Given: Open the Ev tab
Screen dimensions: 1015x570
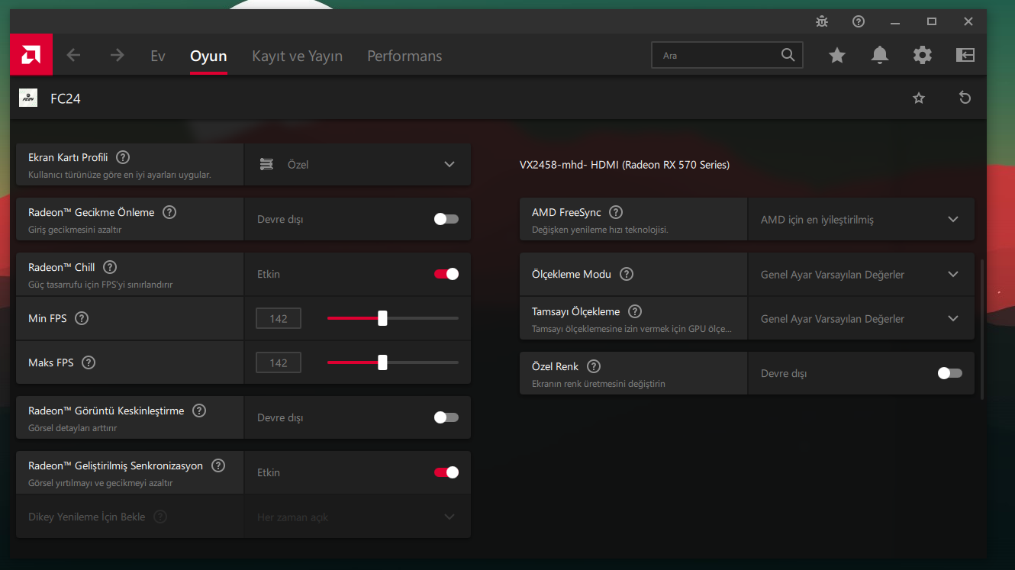Looking at the screenshot, I should point(158,56).
